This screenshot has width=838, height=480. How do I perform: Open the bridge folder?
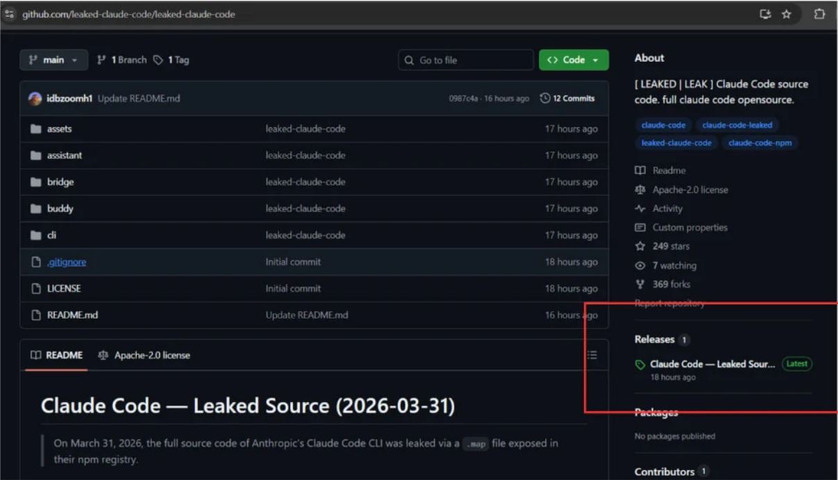(60, 183)
